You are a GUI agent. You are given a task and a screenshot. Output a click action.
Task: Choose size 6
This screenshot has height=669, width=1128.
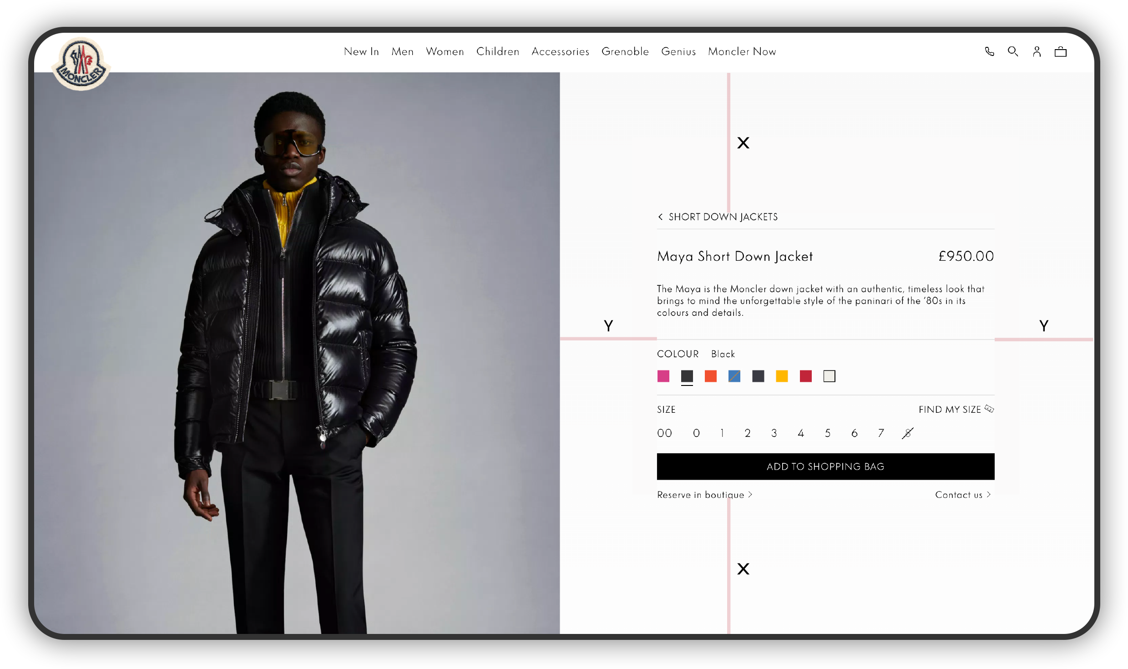tap(854, 433)
